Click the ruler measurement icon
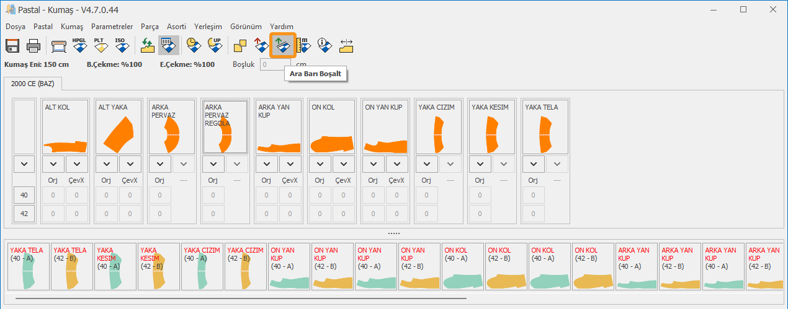 pyautogui.click(x=303, y=45)
